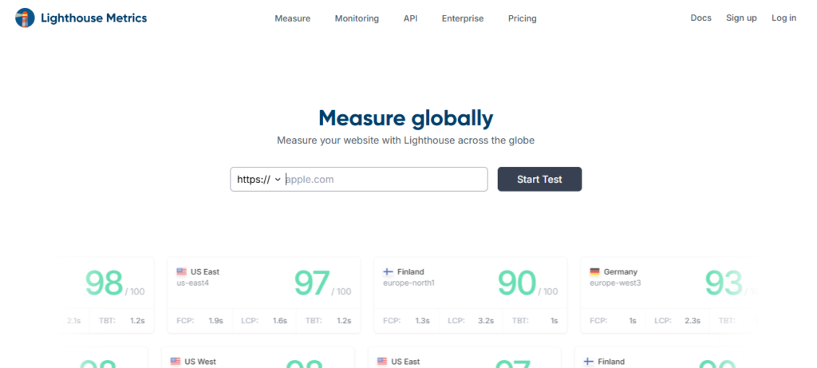Select the 97 score on US East card
The image size is (817, 368).
pos(311,283)
